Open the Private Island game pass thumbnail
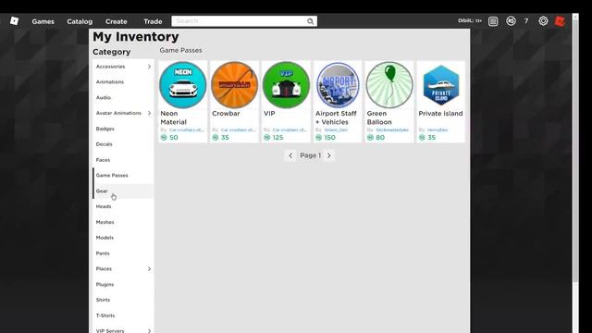Screen dimensions: 592x333 tap(441, 85)
